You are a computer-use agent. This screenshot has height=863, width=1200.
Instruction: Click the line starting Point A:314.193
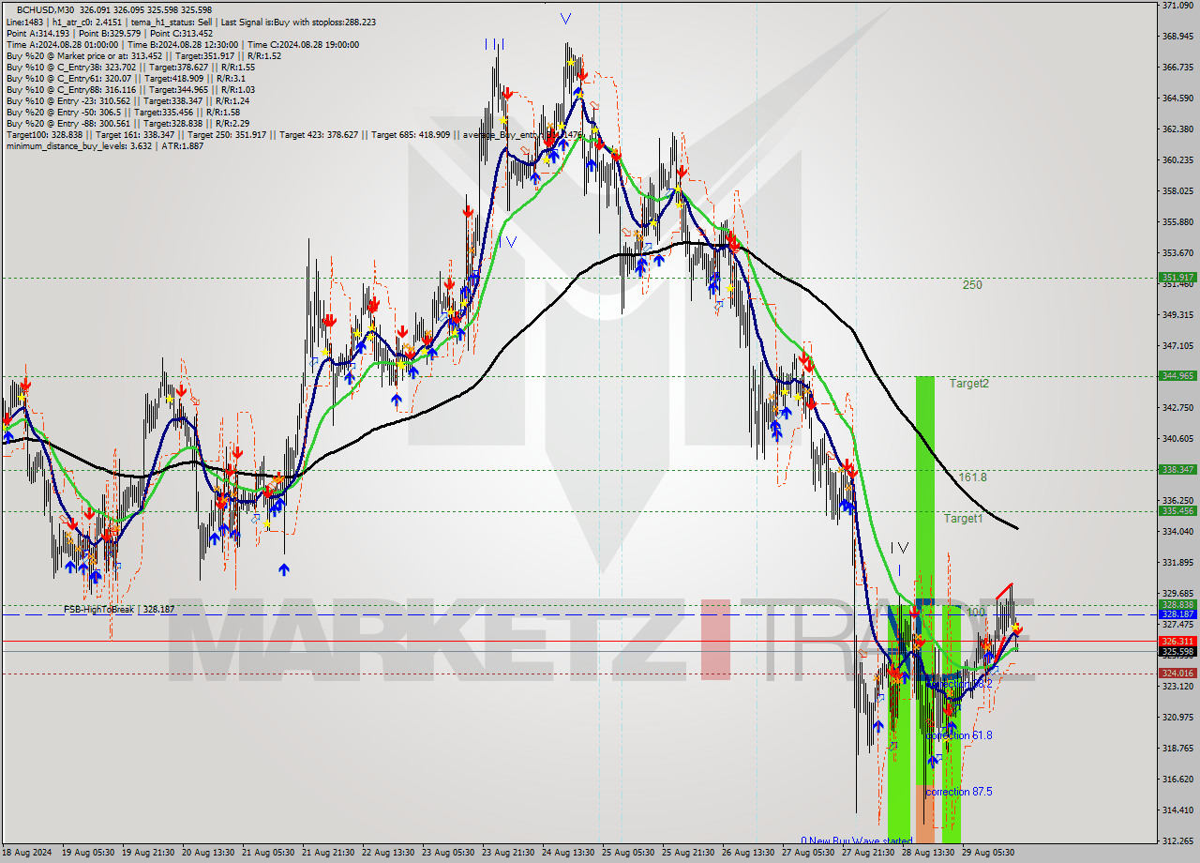110,33
